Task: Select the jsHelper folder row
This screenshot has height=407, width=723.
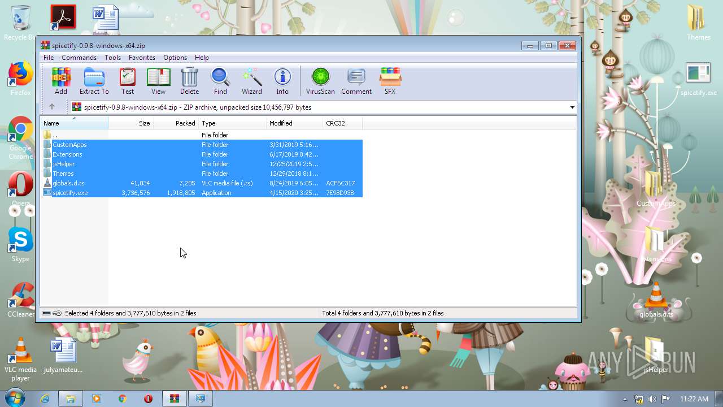Action: (202, 164)
